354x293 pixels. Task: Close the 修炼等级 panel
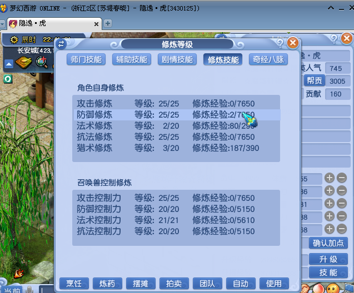293,43
